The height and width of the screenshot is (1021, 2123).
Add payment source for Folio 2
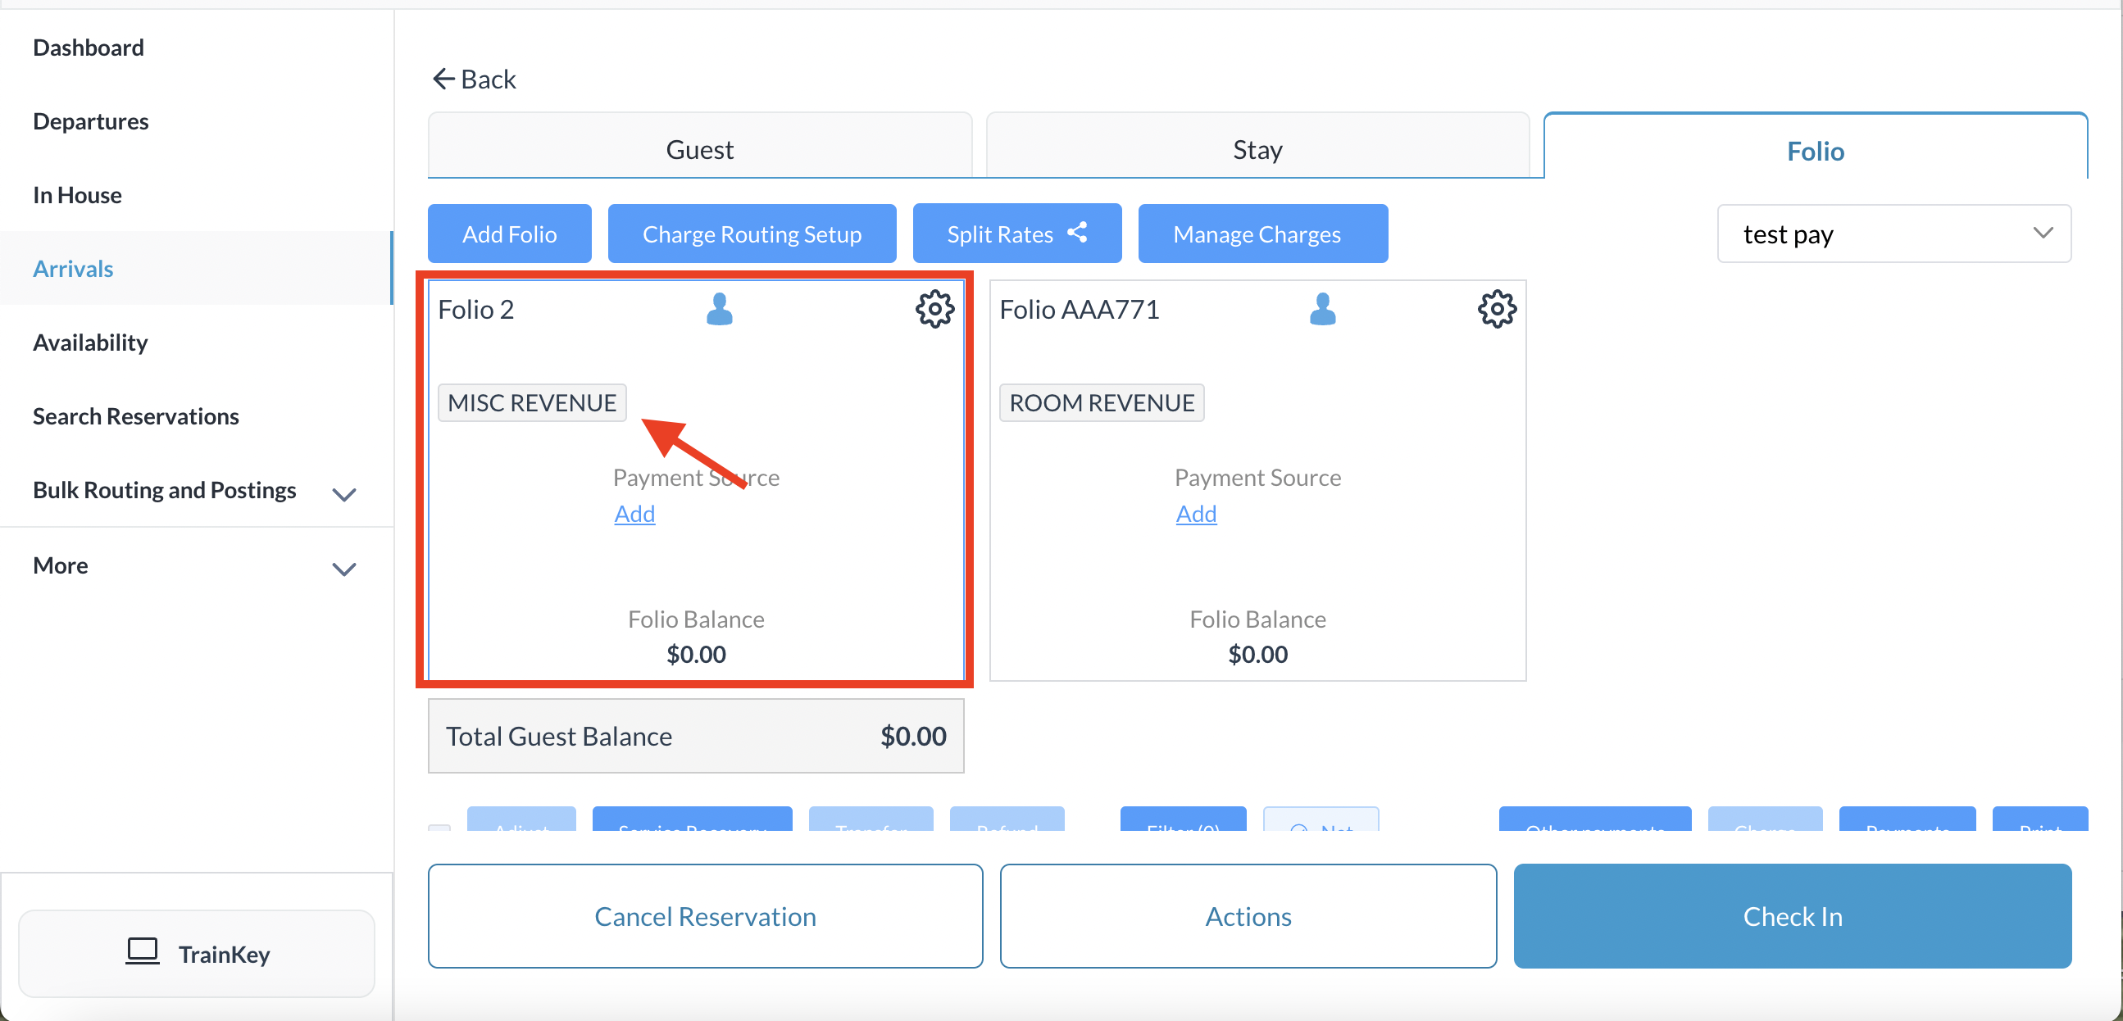(634, 514)
